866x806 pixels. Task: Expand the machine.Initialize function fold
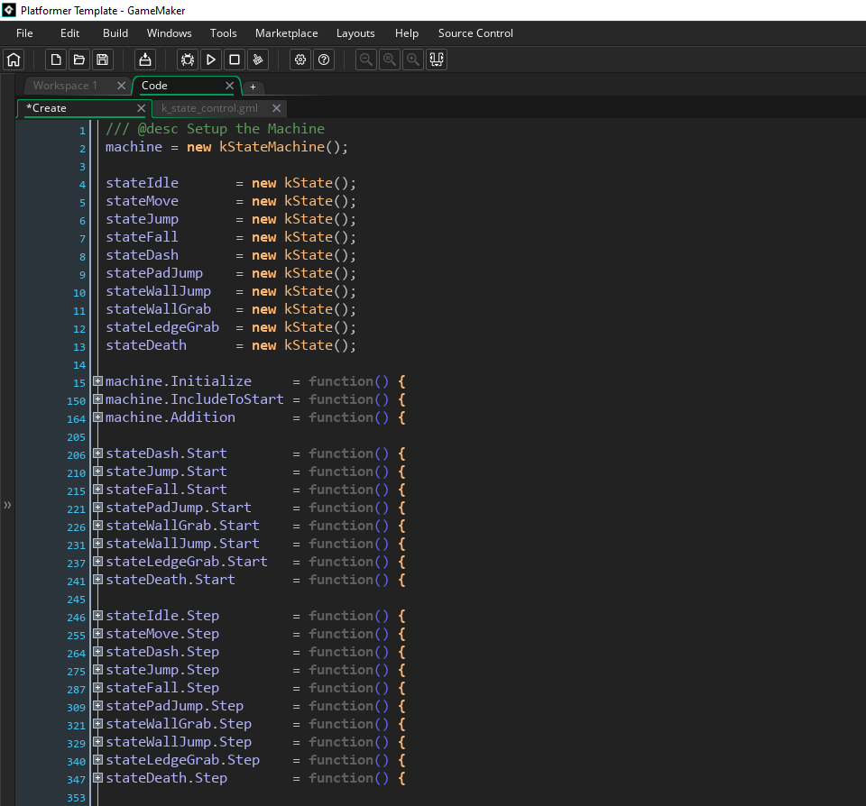[97, 381]
